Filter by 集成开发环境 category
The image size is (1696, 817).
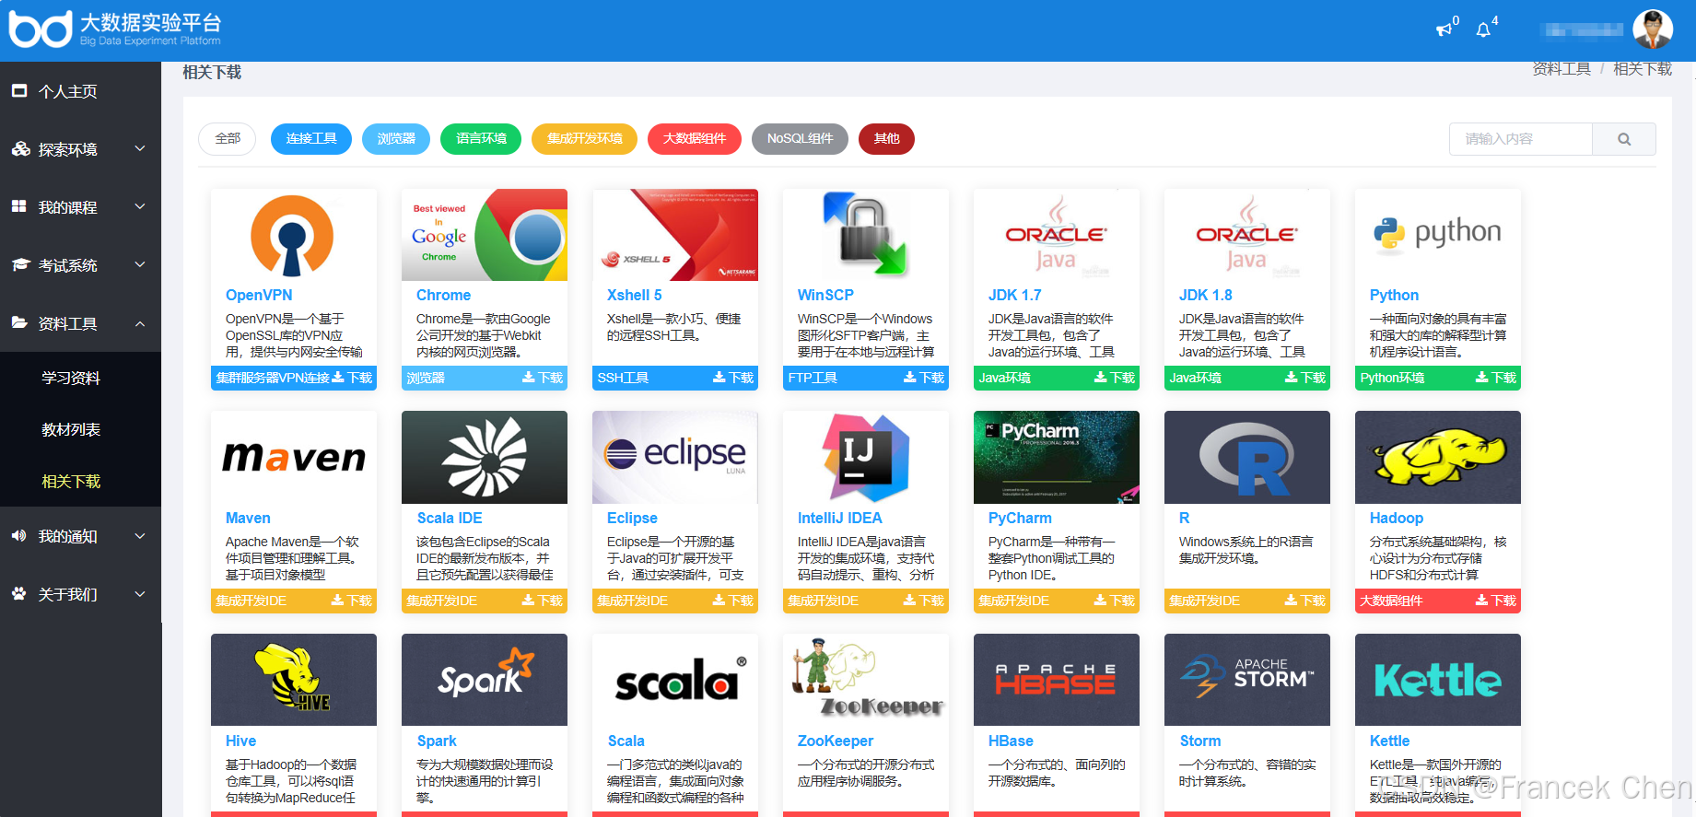click(585, 139)
